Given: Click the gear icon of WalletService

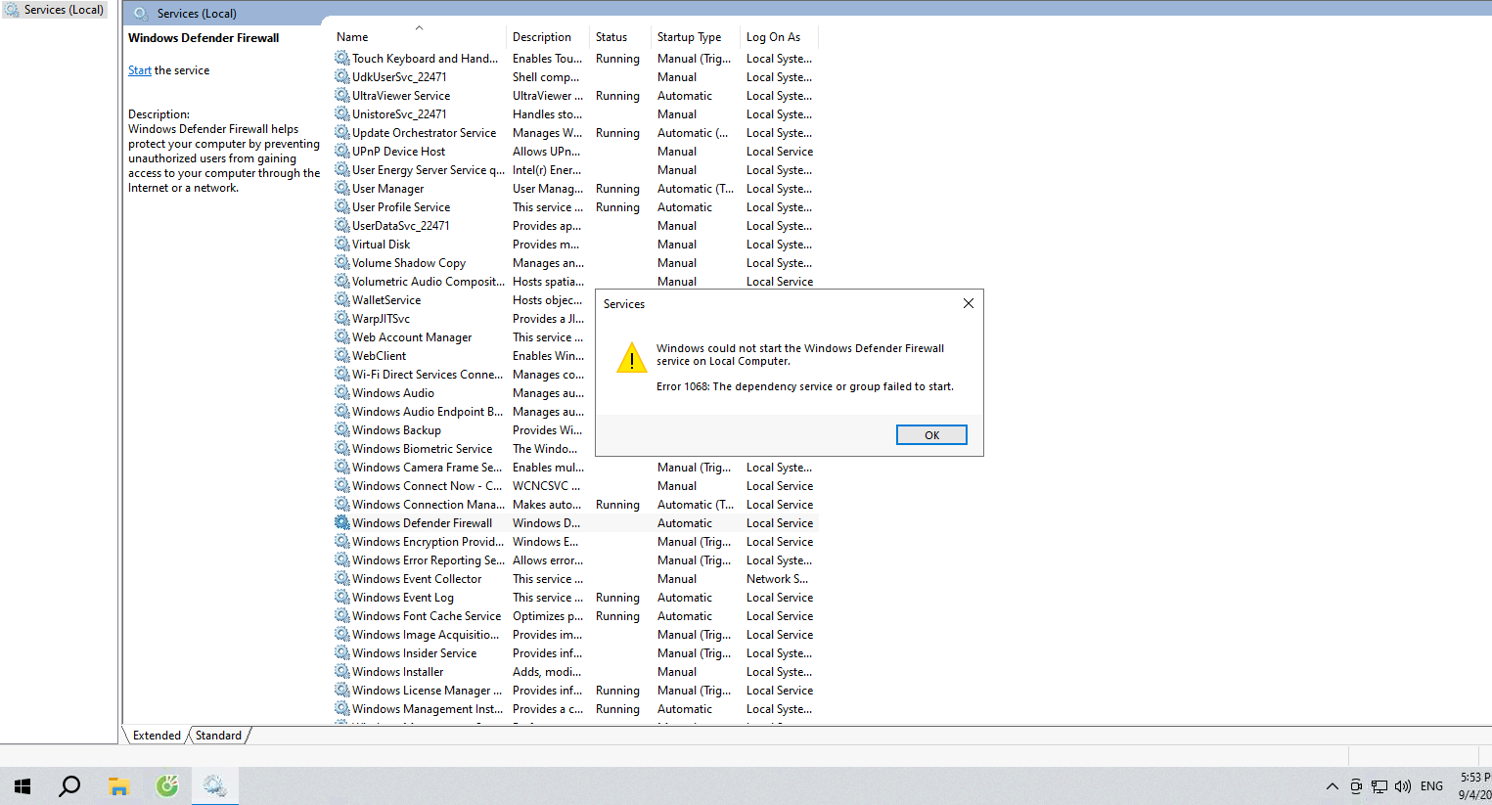Looking at the screenshot, I should pos(342,300).
